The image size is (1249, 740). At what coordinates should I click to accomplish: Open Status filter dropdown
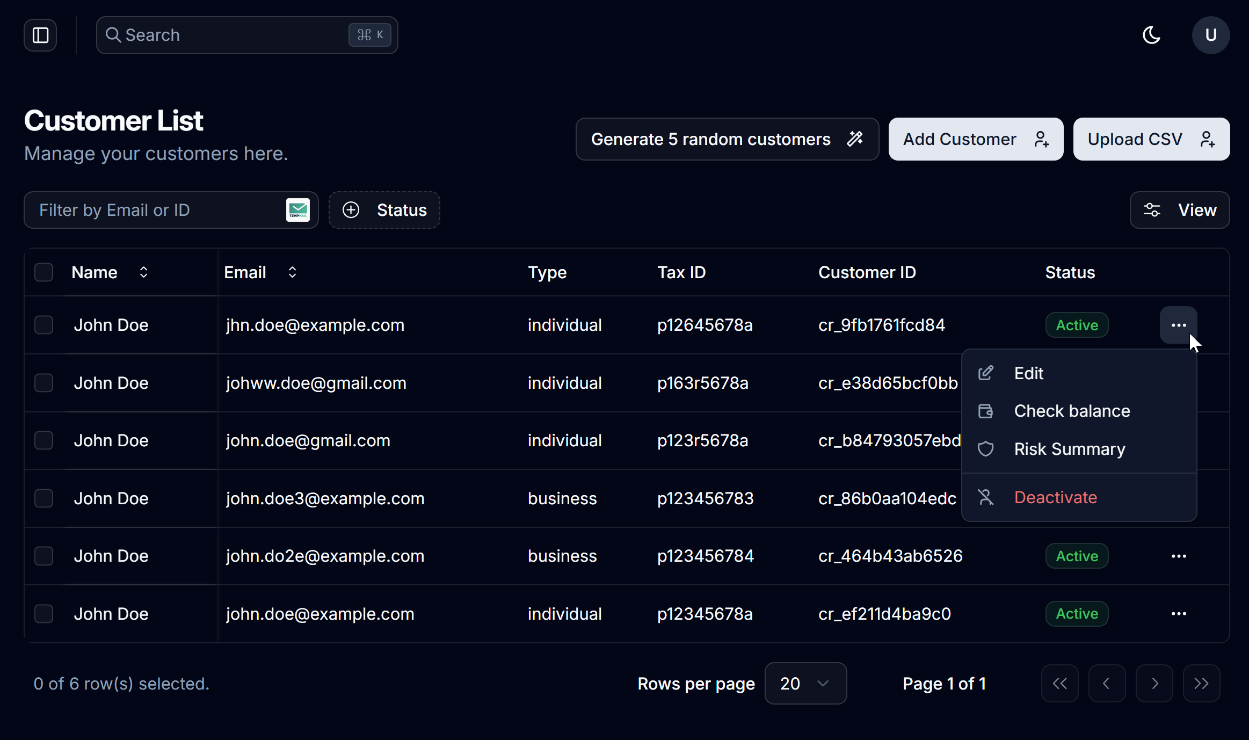click(384, 210)
